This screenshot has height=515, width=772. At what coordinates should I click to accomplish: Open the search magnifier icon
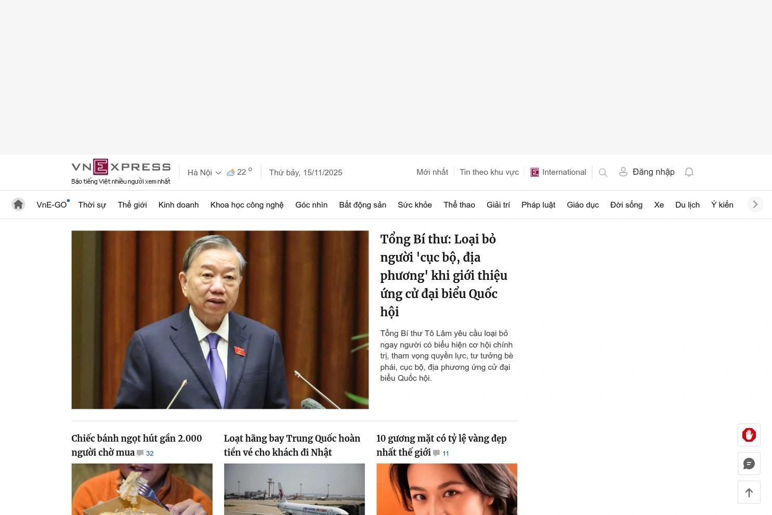pos(603,173)
